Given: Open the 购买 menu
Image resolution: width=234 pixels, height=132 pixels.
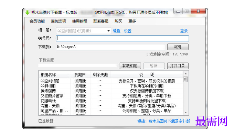Looking at the screenshot, I should tap(118, 21).
